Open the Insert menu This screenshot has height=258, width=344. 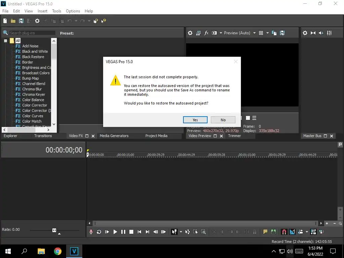tap(42, 11)
